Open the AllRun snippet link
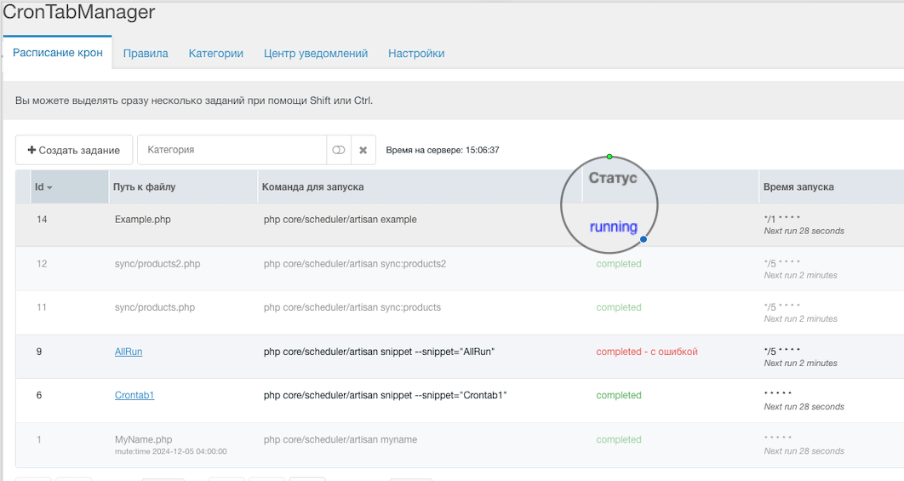This screenshot has height=481, width=904. (129, 352)
